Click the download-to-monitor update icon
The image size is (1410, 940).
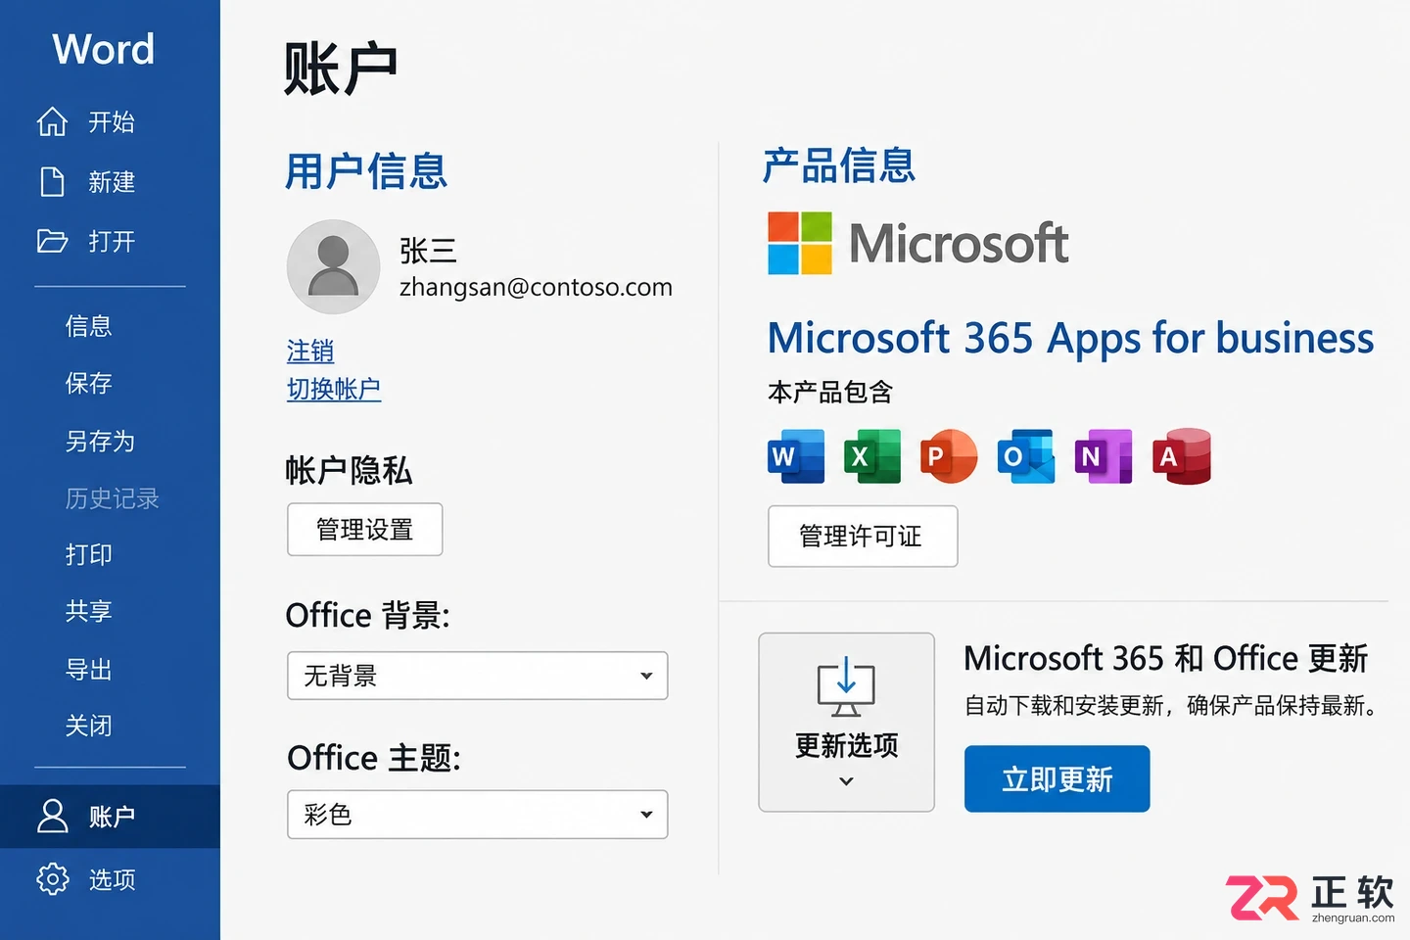[846, 687]
